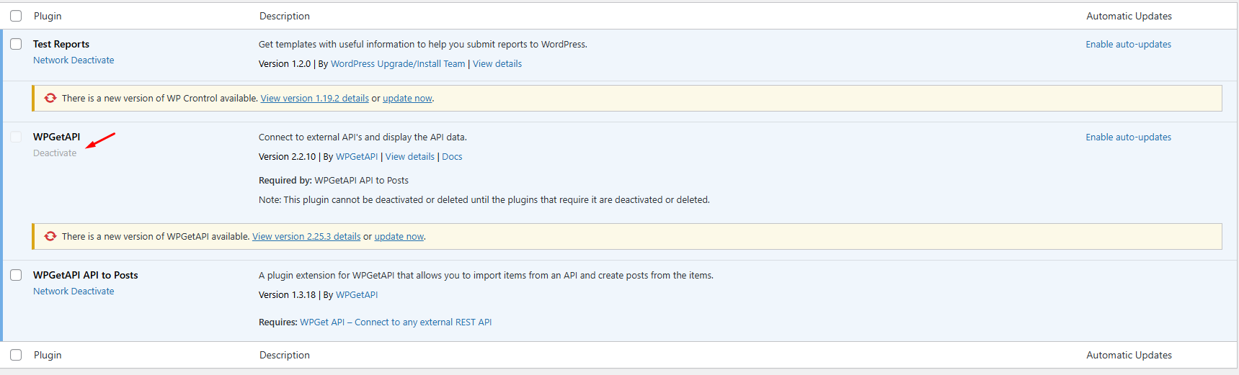This screenshot has height=375, width=1239.
Task: Tick the header select-all Plugin checkbox
Action: click(16, 16)
